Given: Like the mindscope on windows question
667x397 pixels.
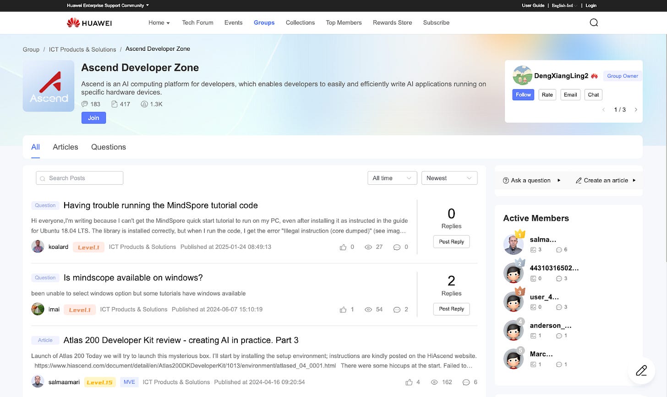Looking at the screenshot, I should click(x=343, y=310).
